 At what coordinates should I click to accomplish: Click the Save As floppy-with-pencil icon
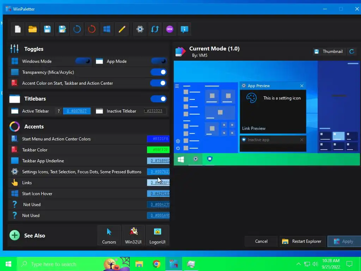[62, 29]
